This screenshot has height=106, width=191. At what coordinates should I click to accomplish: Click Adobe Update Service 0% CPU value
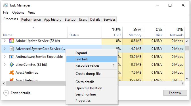[x=118, y=41]
